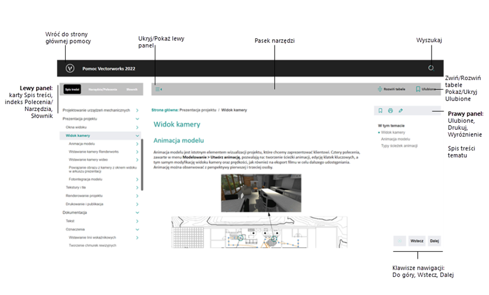Expand the Okna widoku chevron
Viewport: 489px width, 295px height.
coord(137,127)
